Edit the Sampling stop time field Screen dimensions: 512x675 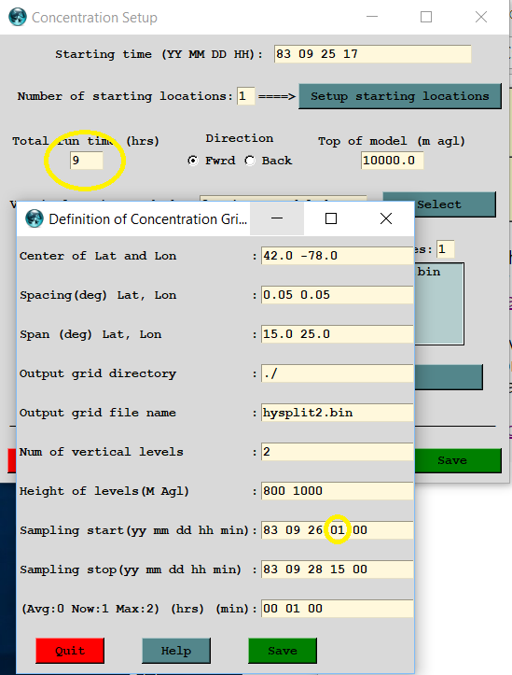[x=338, y=570]
